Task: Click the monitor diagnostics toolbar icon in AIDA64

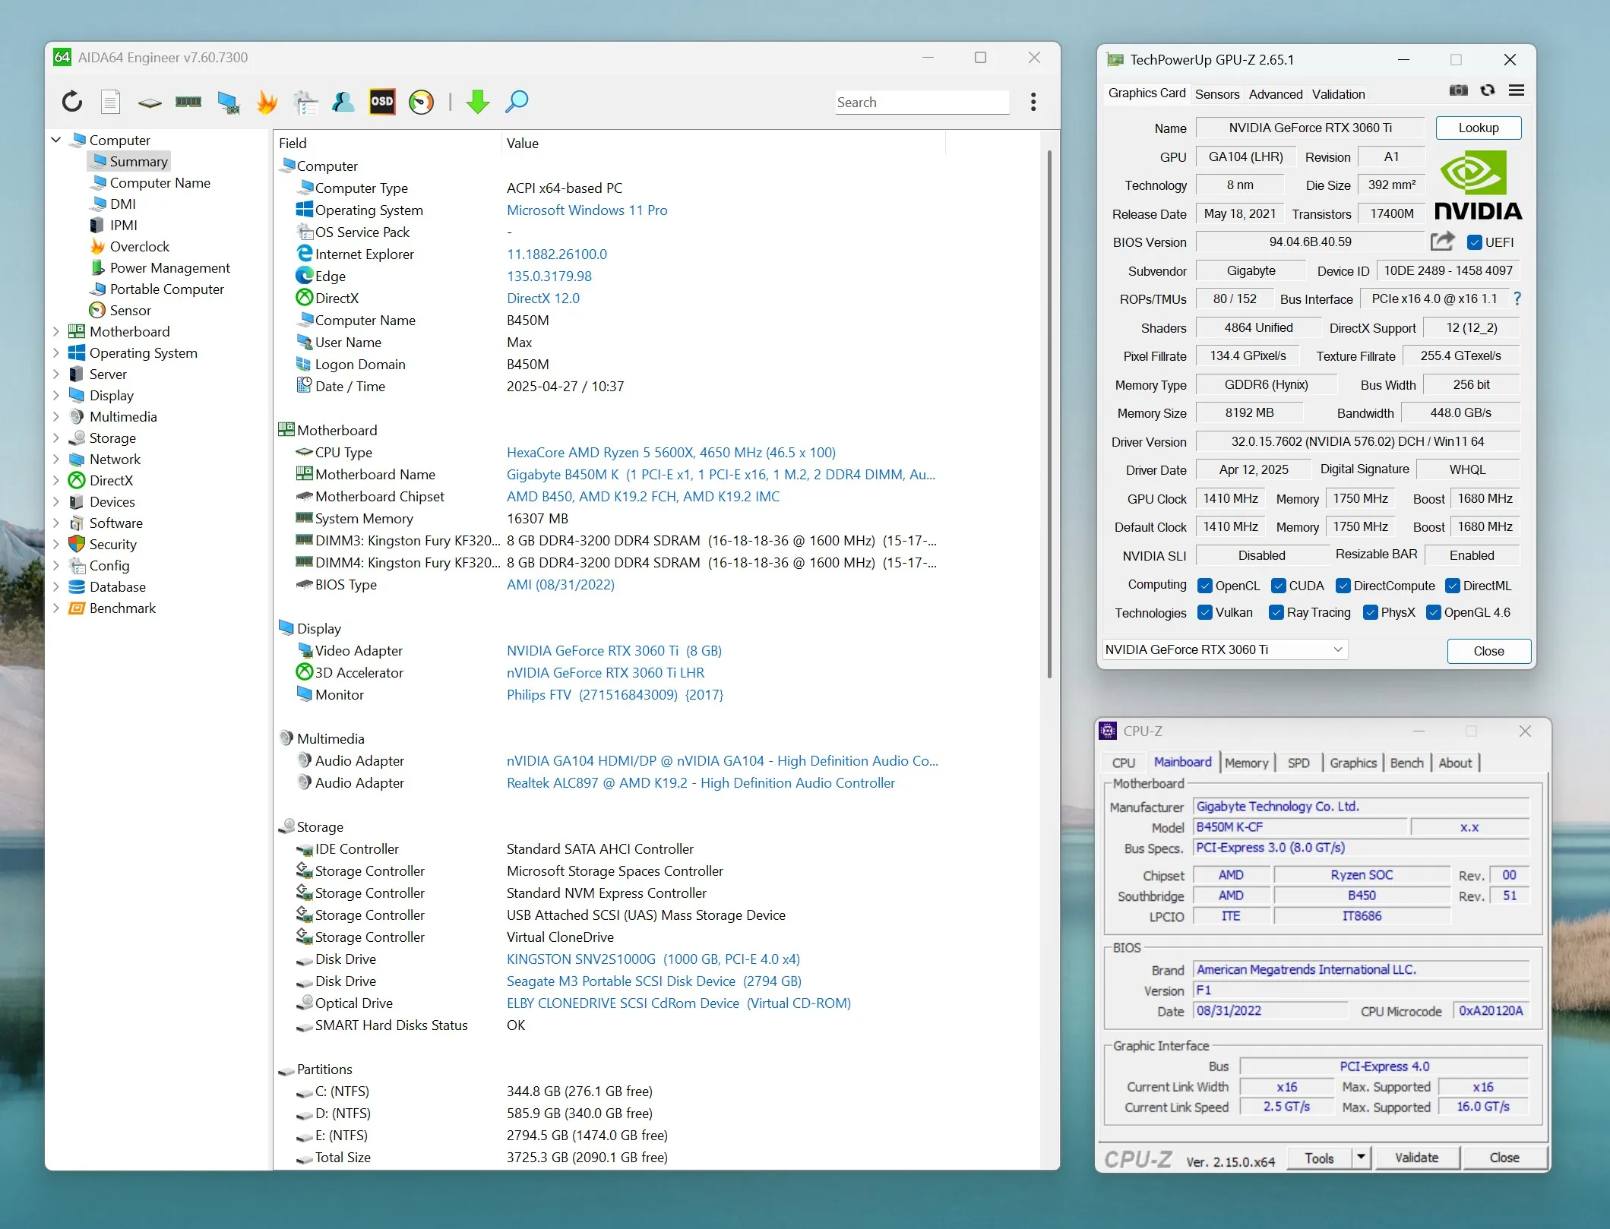Action: click(228, 102)
